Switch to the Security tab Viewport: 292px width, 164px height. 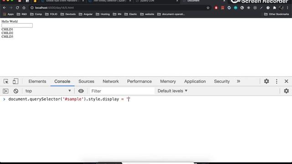[x=222, y=81]
